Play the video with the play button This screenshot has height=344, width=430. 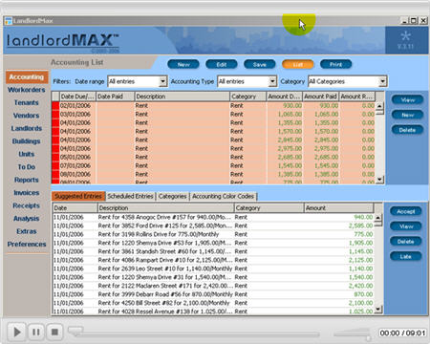point(17,333)
